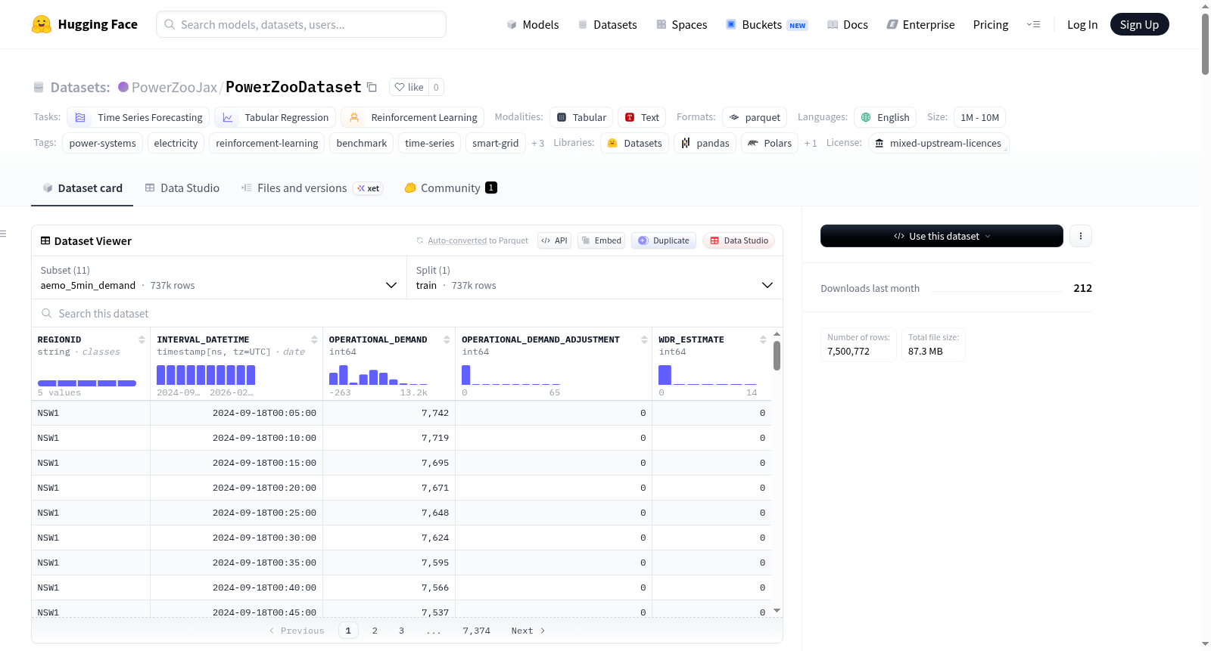This screenshot has height=651, width=1211.
Task: Sort the INTERVAL_DATETIME column using its sort icon
Action: pos(315,339)
